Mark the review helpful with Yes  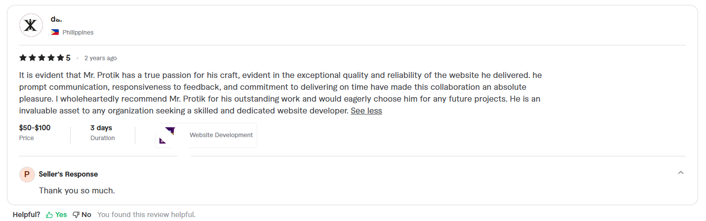(56, 215)
